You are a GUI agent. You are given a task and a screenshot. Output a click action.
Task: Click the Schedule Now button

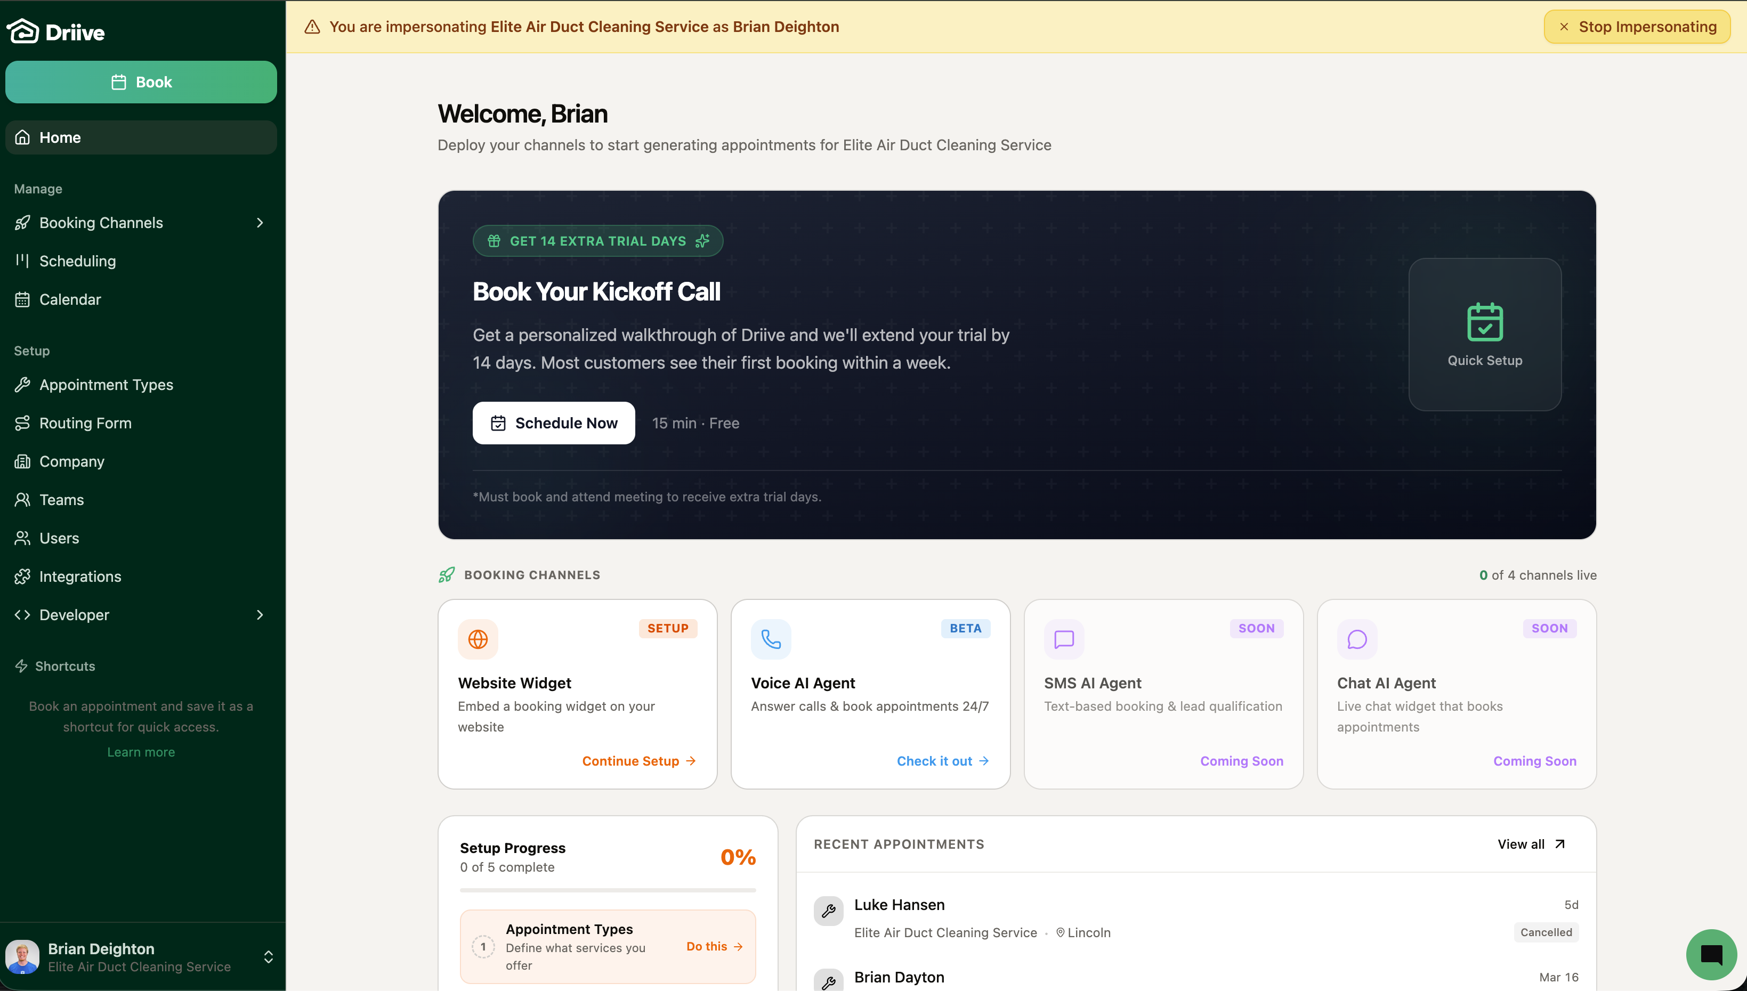point(554,424)
